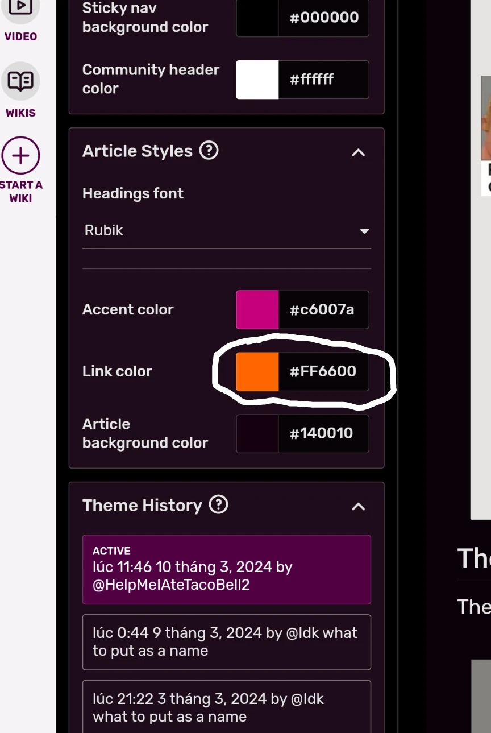491x733 pixels.
Task: Select the active theme by @HelpMeIAteTacoBell2
Action: (x=226, y=569)
